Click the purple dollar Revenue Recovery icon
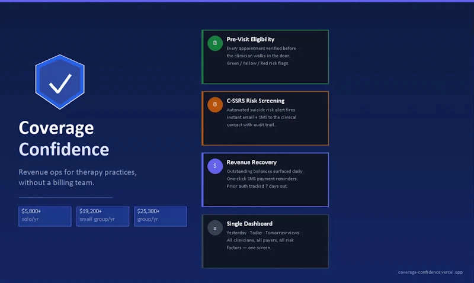474x283 pixels. point(215,166)
